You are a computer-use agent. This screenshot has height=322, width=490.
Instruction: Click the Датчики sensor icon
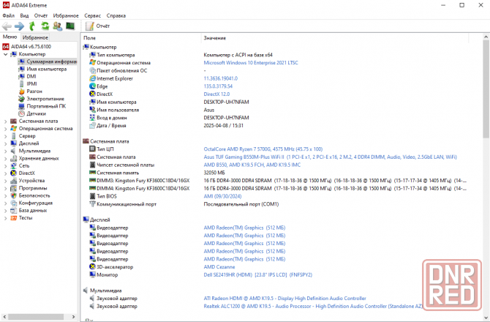pos(21,113)
